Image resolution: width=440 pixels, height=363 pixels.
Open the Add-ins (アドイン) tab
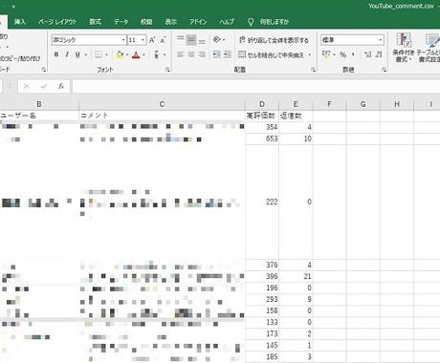(x=198, y=22)
